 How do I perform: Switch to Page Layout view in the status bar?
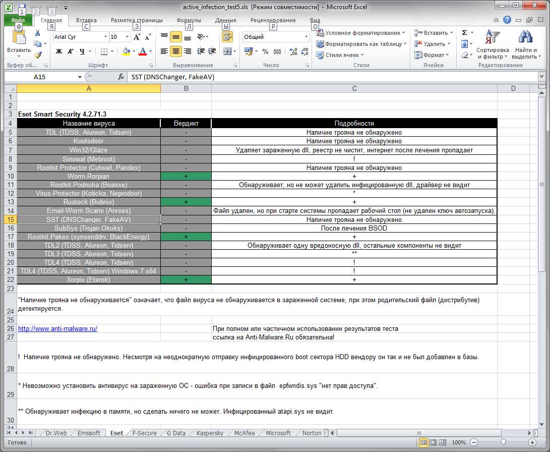pyautogui.click(x=433, y=442)
